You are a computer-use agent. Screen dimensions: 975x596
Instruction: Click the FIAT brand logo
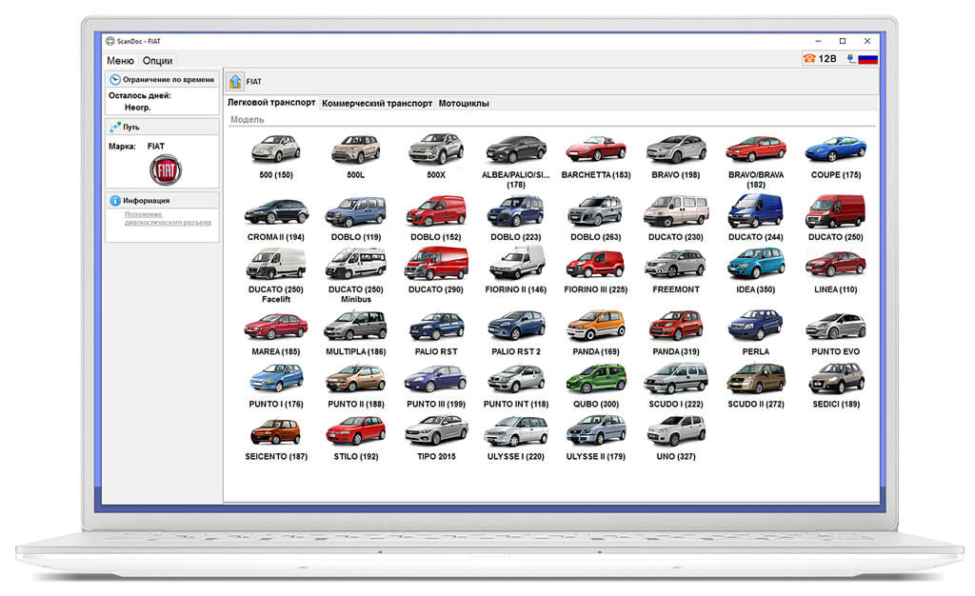166,170
